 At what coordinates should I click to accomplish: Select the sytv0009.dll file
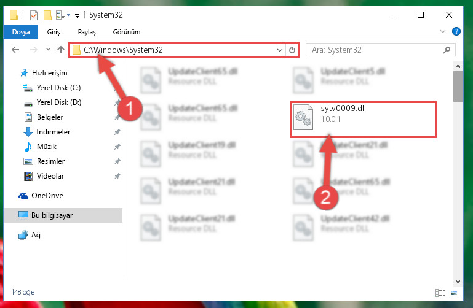tap(363, 120)
